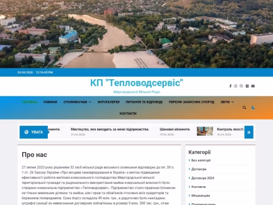
Task: Click the globe icon in УВАГА badge
Action: [26, 132]
